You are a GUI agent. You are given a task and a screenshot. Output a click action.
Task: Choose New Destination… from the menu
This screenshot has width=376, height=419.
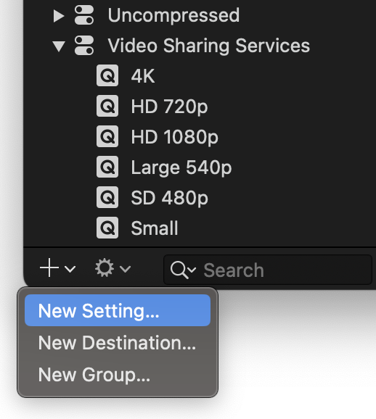coord(118,343)
